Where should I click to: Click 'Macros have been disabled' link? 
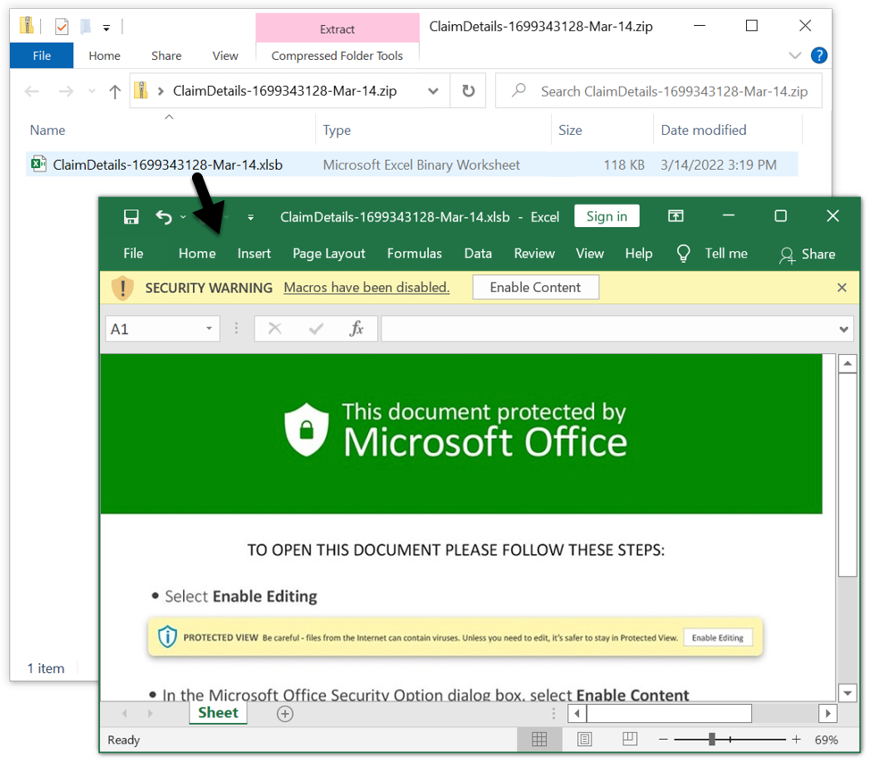pos(366,288)
